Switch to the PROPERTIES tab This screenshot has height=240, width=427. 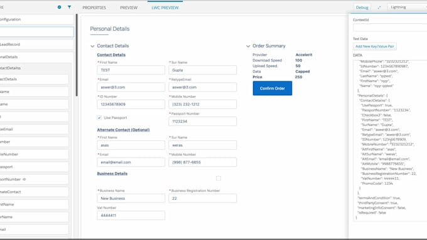point(94,8)
